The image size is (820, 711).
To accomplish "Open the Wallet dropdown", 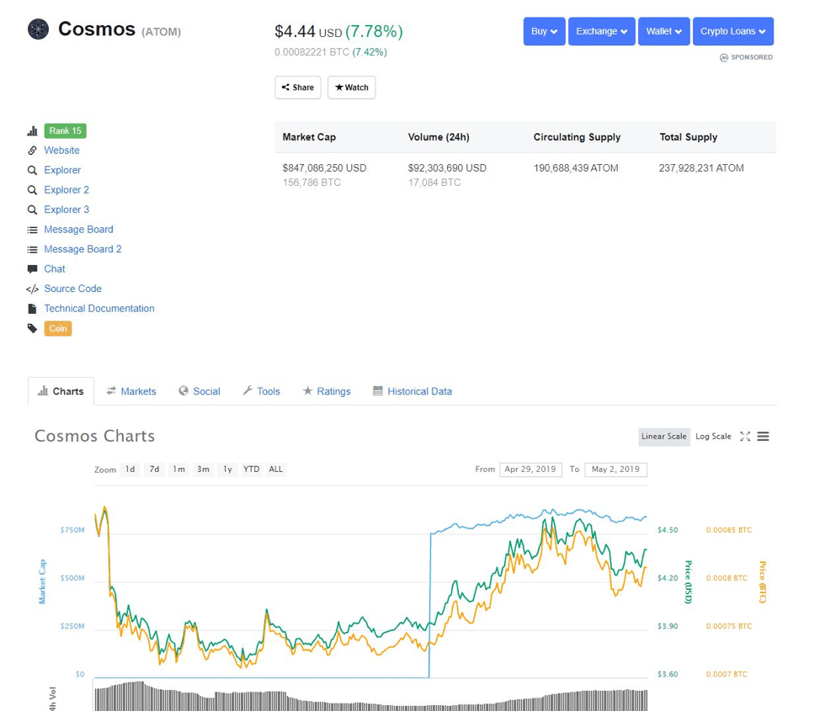I will tap(664, 31).
